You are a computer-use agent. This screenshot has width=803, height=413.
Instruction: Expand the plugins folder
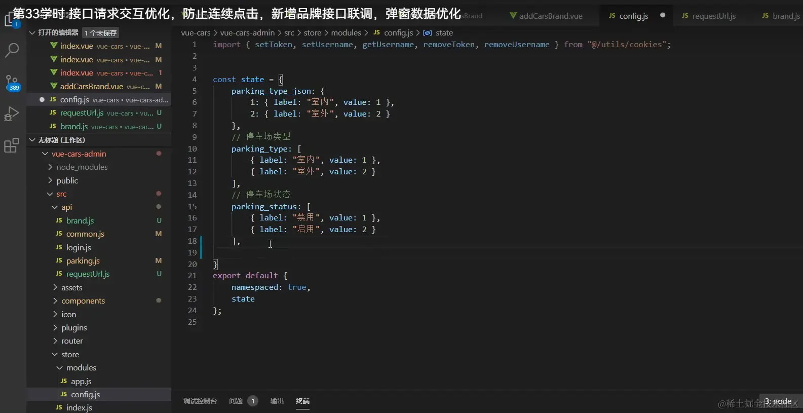click(55, 327)
